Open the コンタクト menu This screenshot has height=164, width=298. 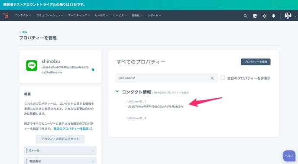coord(23,16)
